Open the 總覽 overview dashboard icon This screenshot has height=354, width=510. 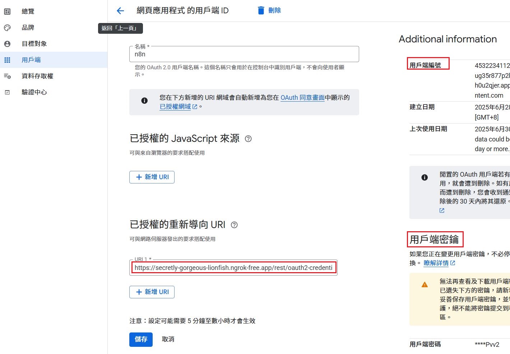tap(7, 11)
